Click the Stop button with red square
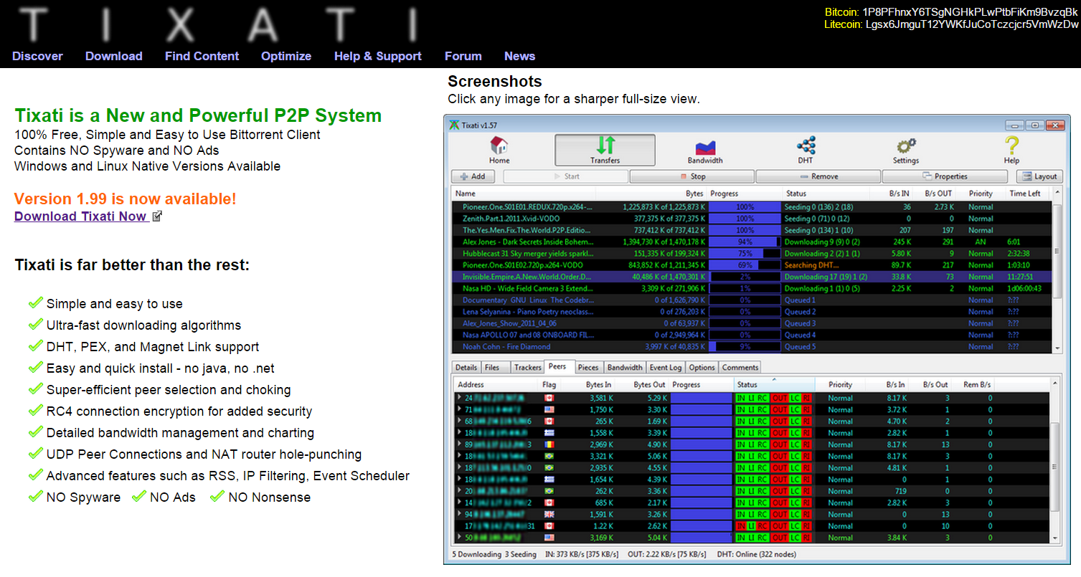This screenshot has width=1081, height=577. 692,176
